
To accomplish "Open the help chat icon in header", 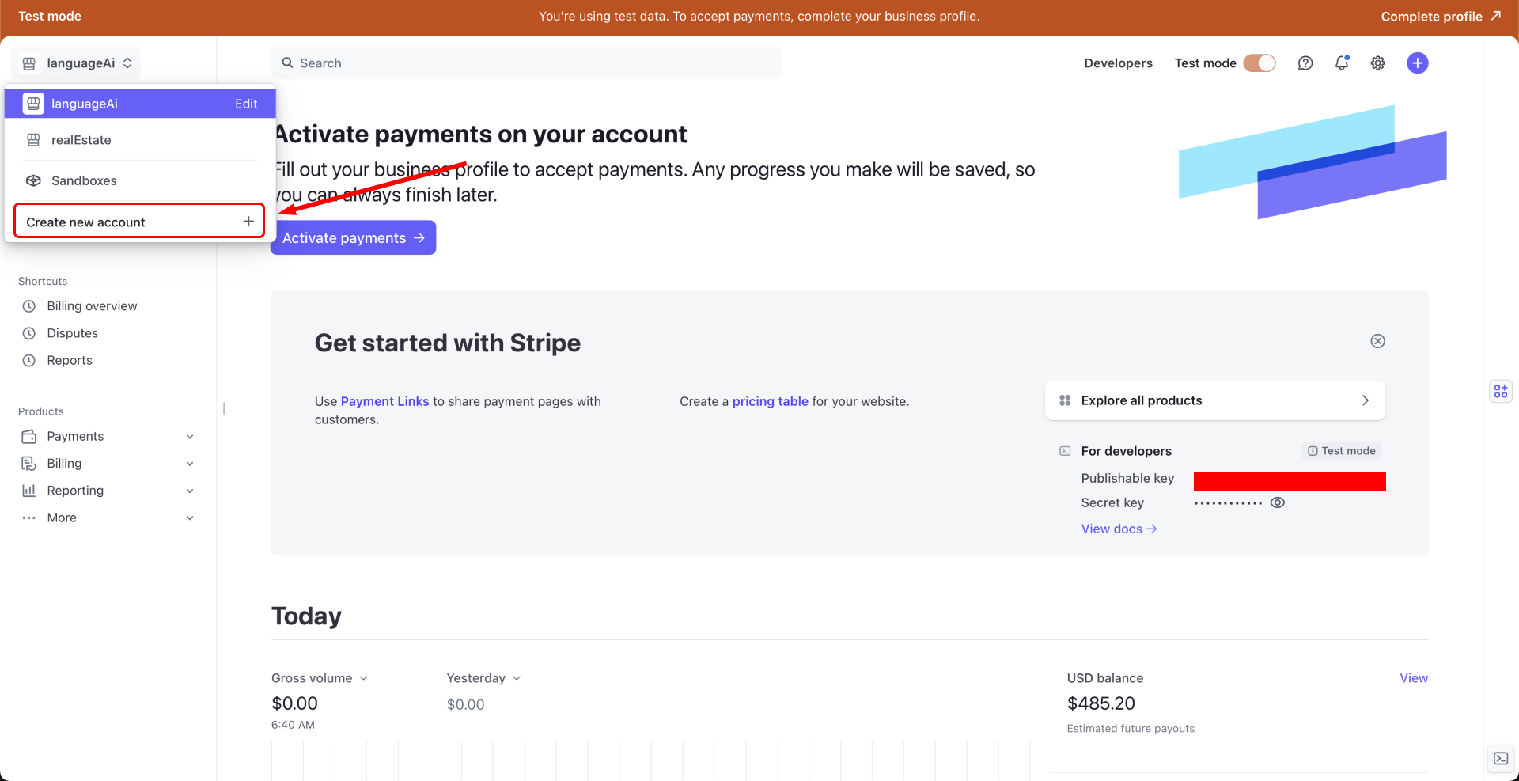I will pyautogui.click(x=1305, y=63).
